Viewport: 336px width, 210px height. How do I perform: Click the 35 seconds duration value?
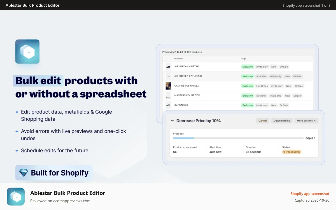253,152
